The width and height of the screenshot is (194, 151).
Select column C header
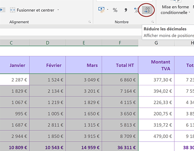15,43
